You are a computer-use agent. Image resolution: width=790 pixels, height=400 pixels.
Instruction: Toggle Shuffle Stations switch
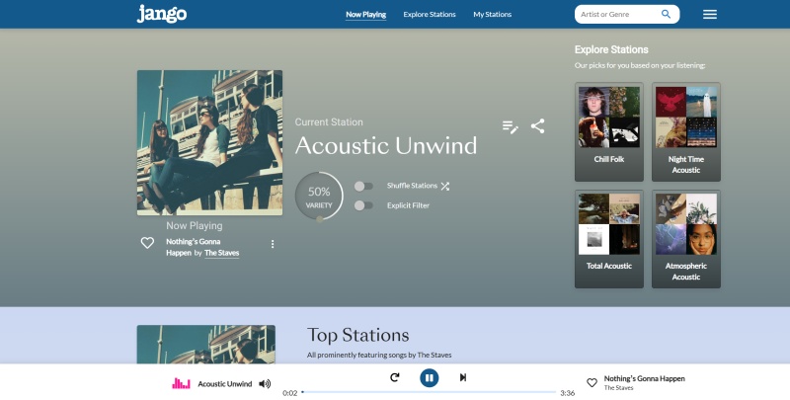[363, 187]
